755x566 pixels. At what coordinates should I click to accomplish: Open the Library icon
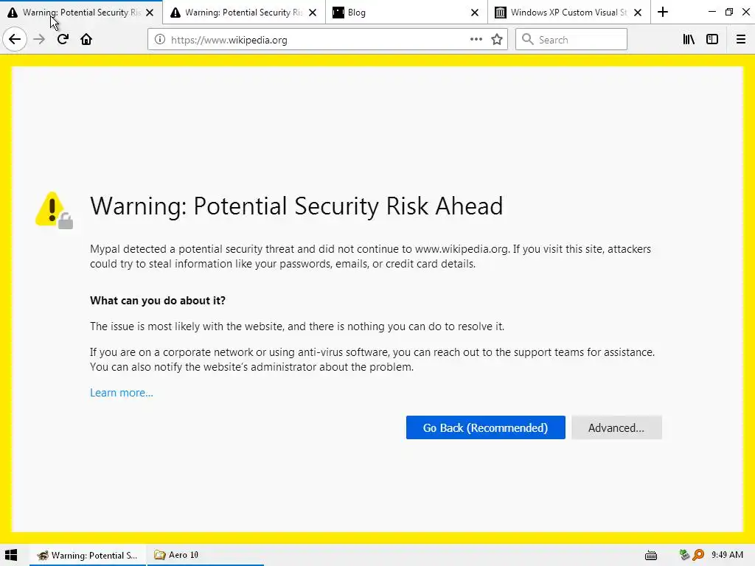[x=689, y=40]
